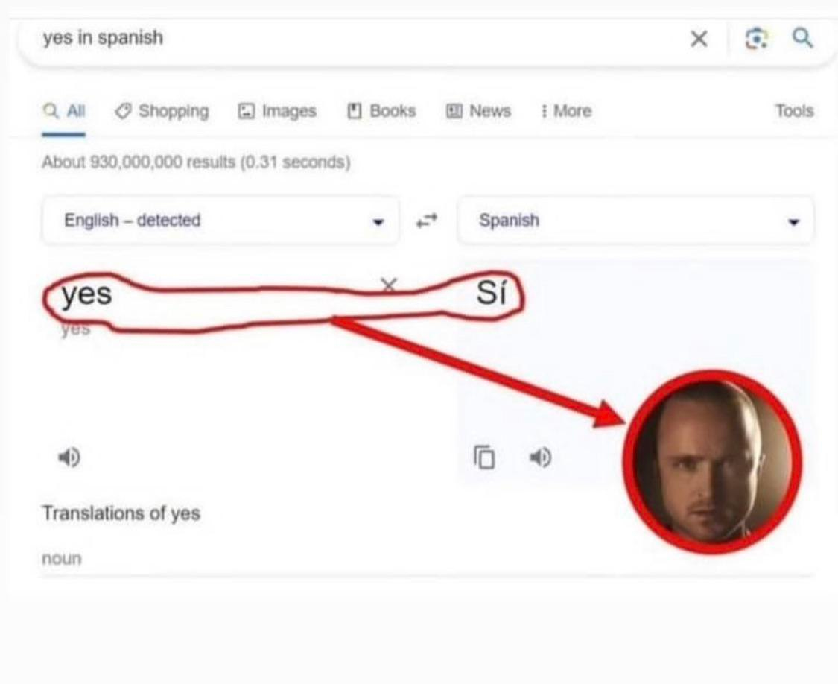Listen to the English source pronunciation
This screenshot has width=838, height=684.
click(x=70, y=457)
